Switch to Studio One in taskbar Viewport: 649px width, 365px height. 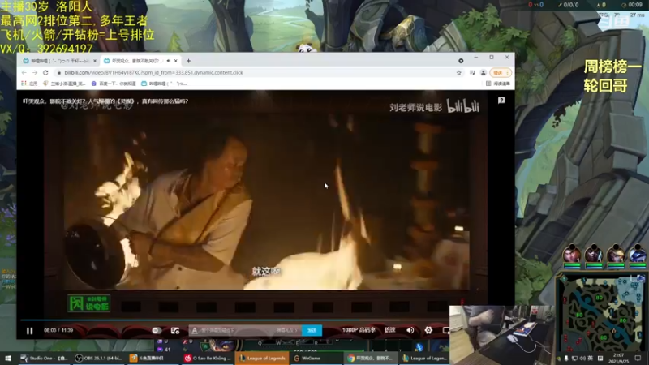click(44, 358)
